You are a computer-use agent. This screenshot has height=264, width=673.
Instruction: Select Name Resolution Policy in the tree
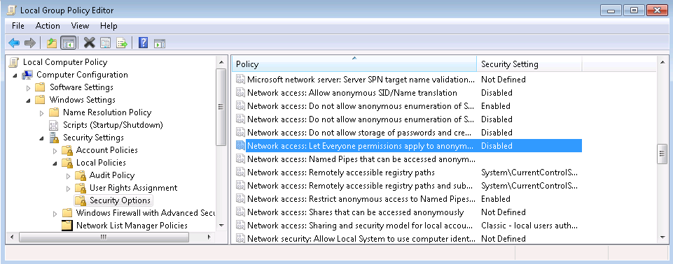point(107,112)
